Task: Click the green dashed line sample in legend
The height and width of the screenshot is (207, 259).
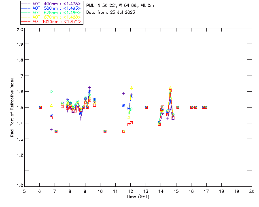Action: point(26,13)
